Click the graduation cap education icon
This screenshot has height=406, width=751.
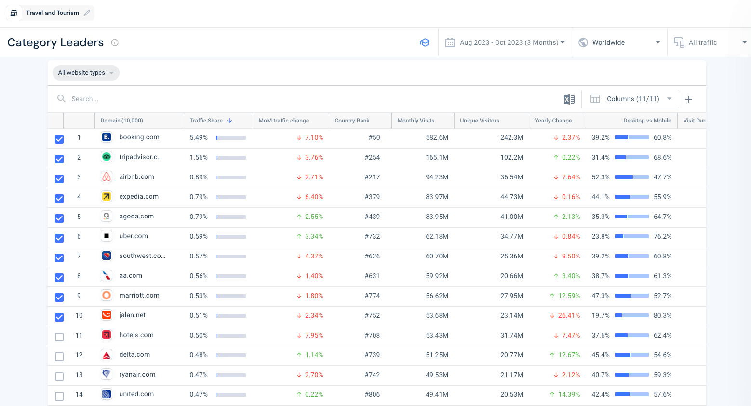(x=425, y=42)
